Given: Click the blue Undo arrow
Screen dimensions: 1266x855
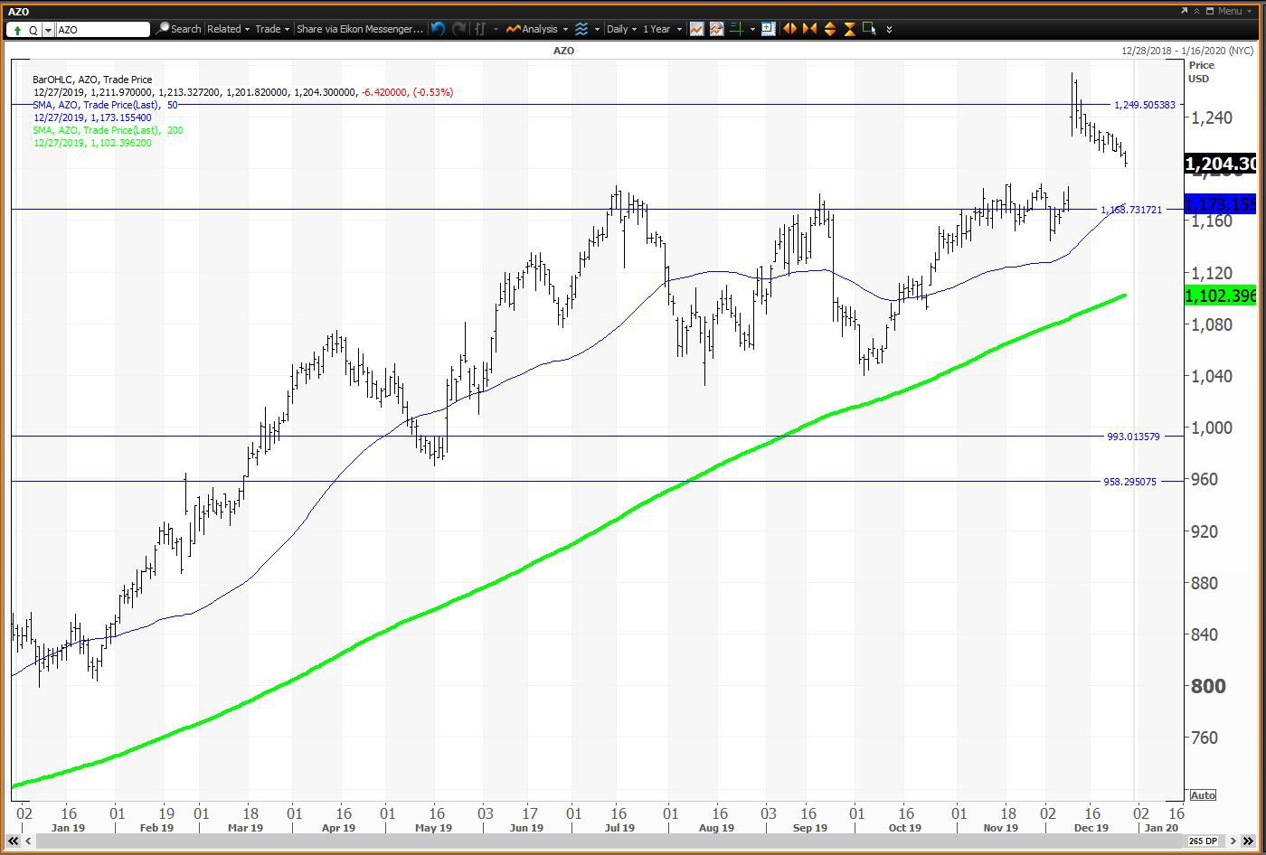Looking at the screenshot, I should [438, 29].
